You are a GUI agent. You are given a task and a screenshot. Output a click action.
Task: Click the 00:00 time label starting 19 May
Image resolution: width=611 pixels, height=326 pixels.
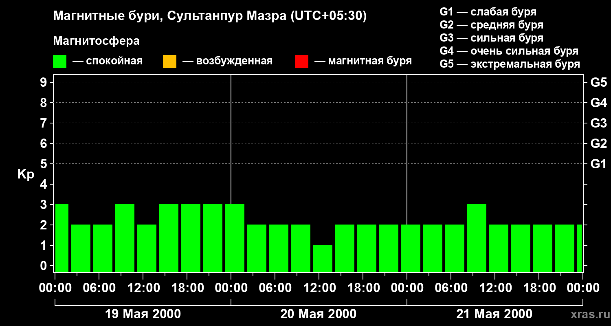(x=55, y=288)
